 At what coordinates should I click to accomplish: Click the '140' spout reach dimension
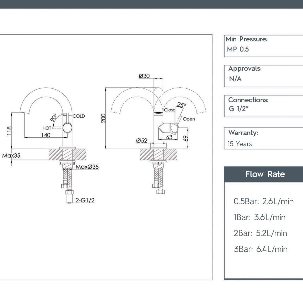click(46, 135)
